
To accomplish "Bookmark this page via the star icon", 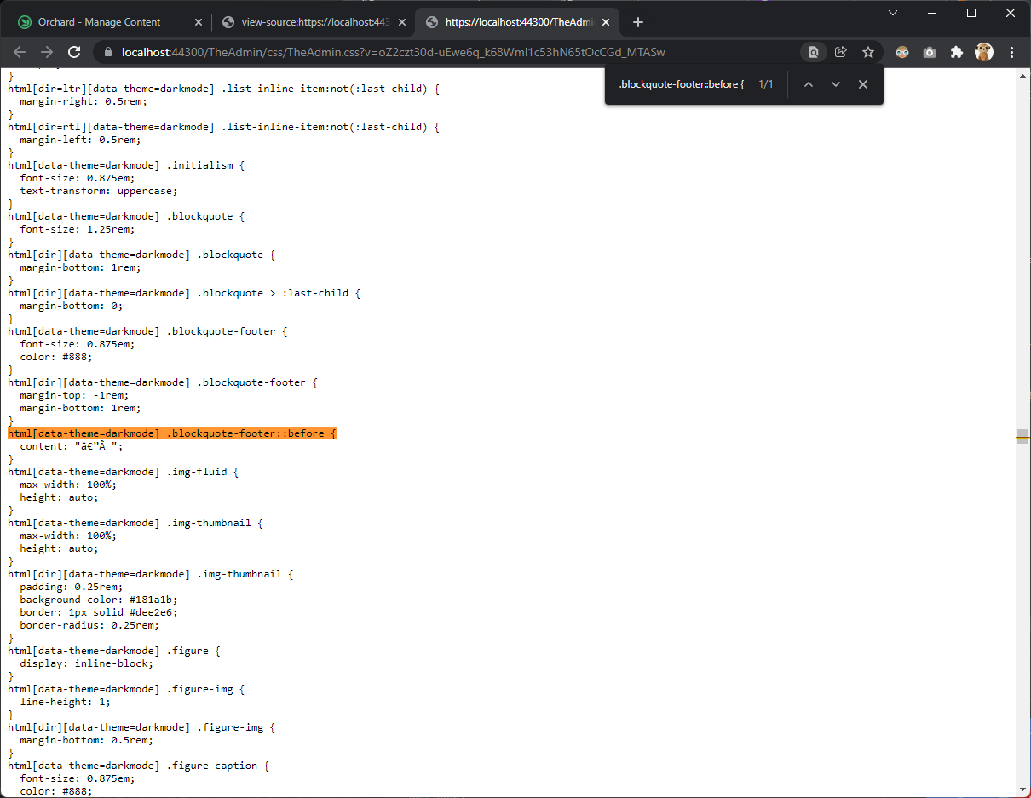I will [x=868, y=52].
